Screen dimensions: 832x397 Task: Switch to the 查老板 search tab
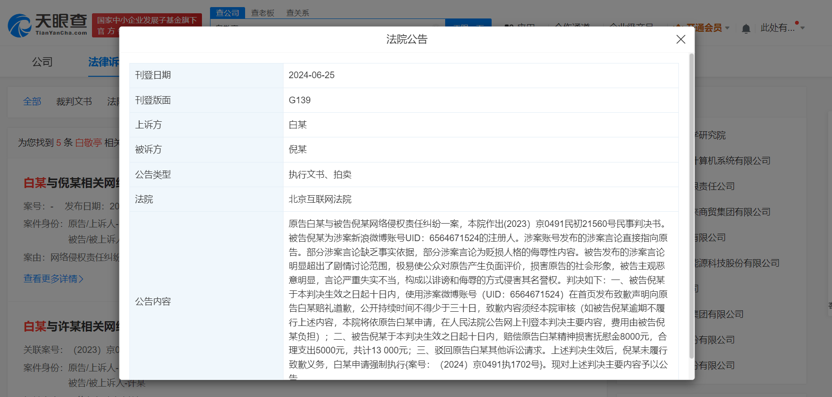pyautogui.click(x=263, y=13)
